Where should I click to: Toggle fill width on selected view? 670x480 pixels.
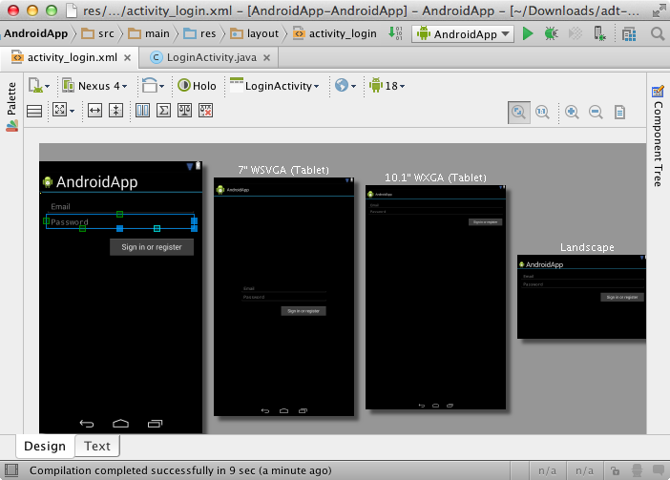[94, 111]
